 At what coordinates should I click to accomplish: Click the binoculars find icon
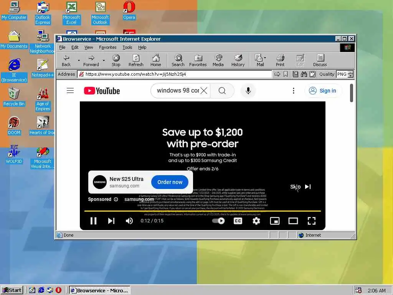click(x=304, y=74)
